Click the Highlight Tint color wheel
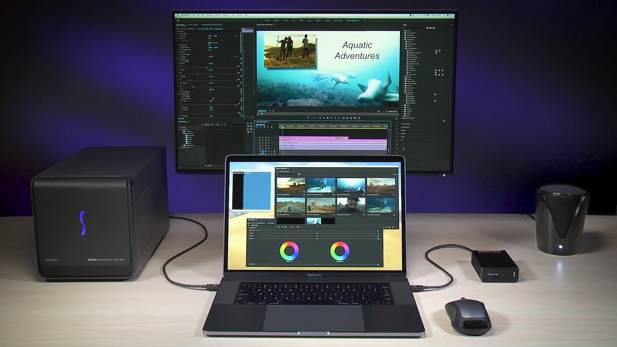This screenshot has width=617, height=347. click(x=340, y=251)
